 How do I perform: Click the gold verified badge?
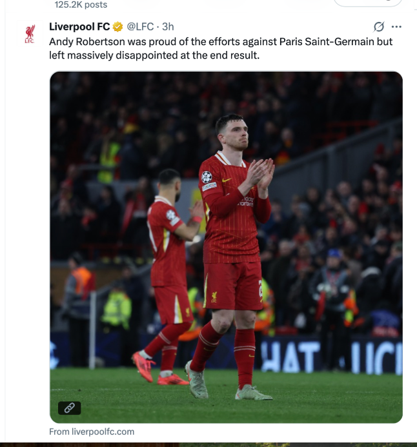(x=117, y=27)
